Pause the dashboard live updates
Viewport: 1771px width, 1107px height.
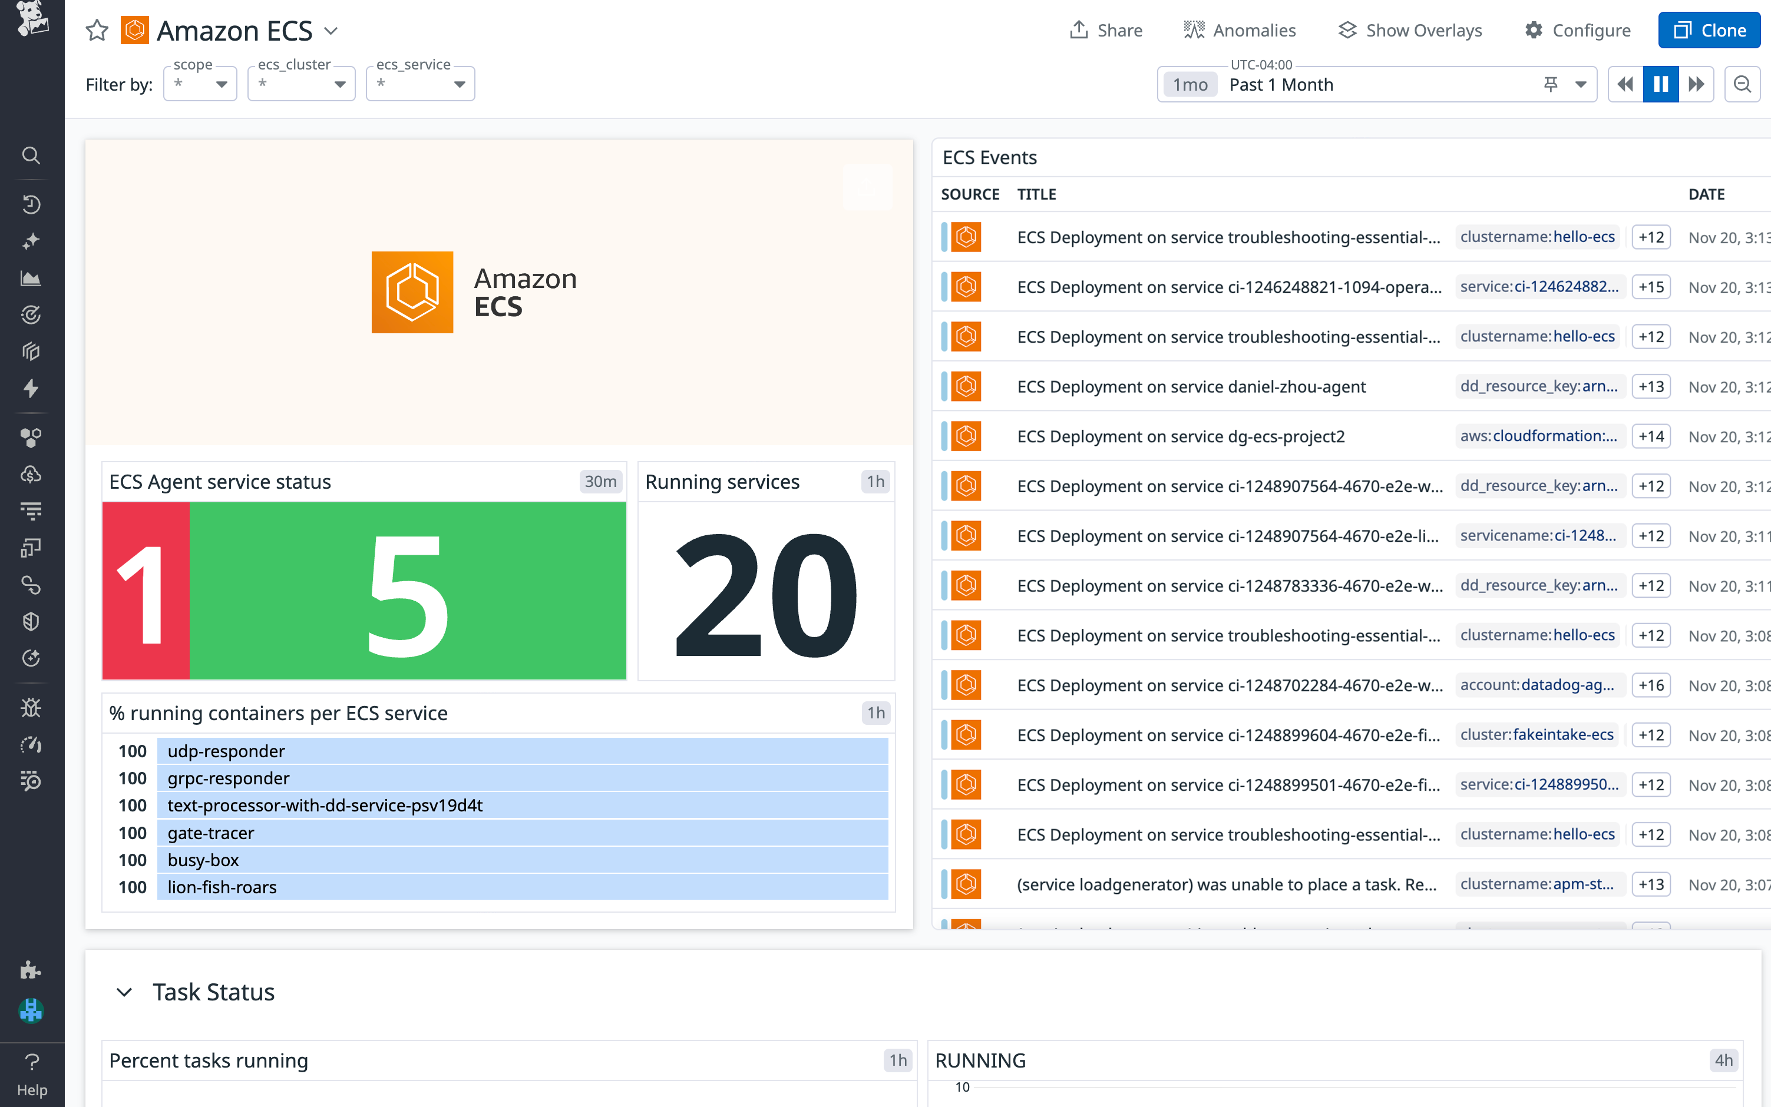pyautogui.click(x=1660, y=84)
